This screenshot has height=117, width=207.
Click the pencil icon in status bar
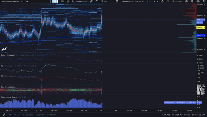pos(4,115)
